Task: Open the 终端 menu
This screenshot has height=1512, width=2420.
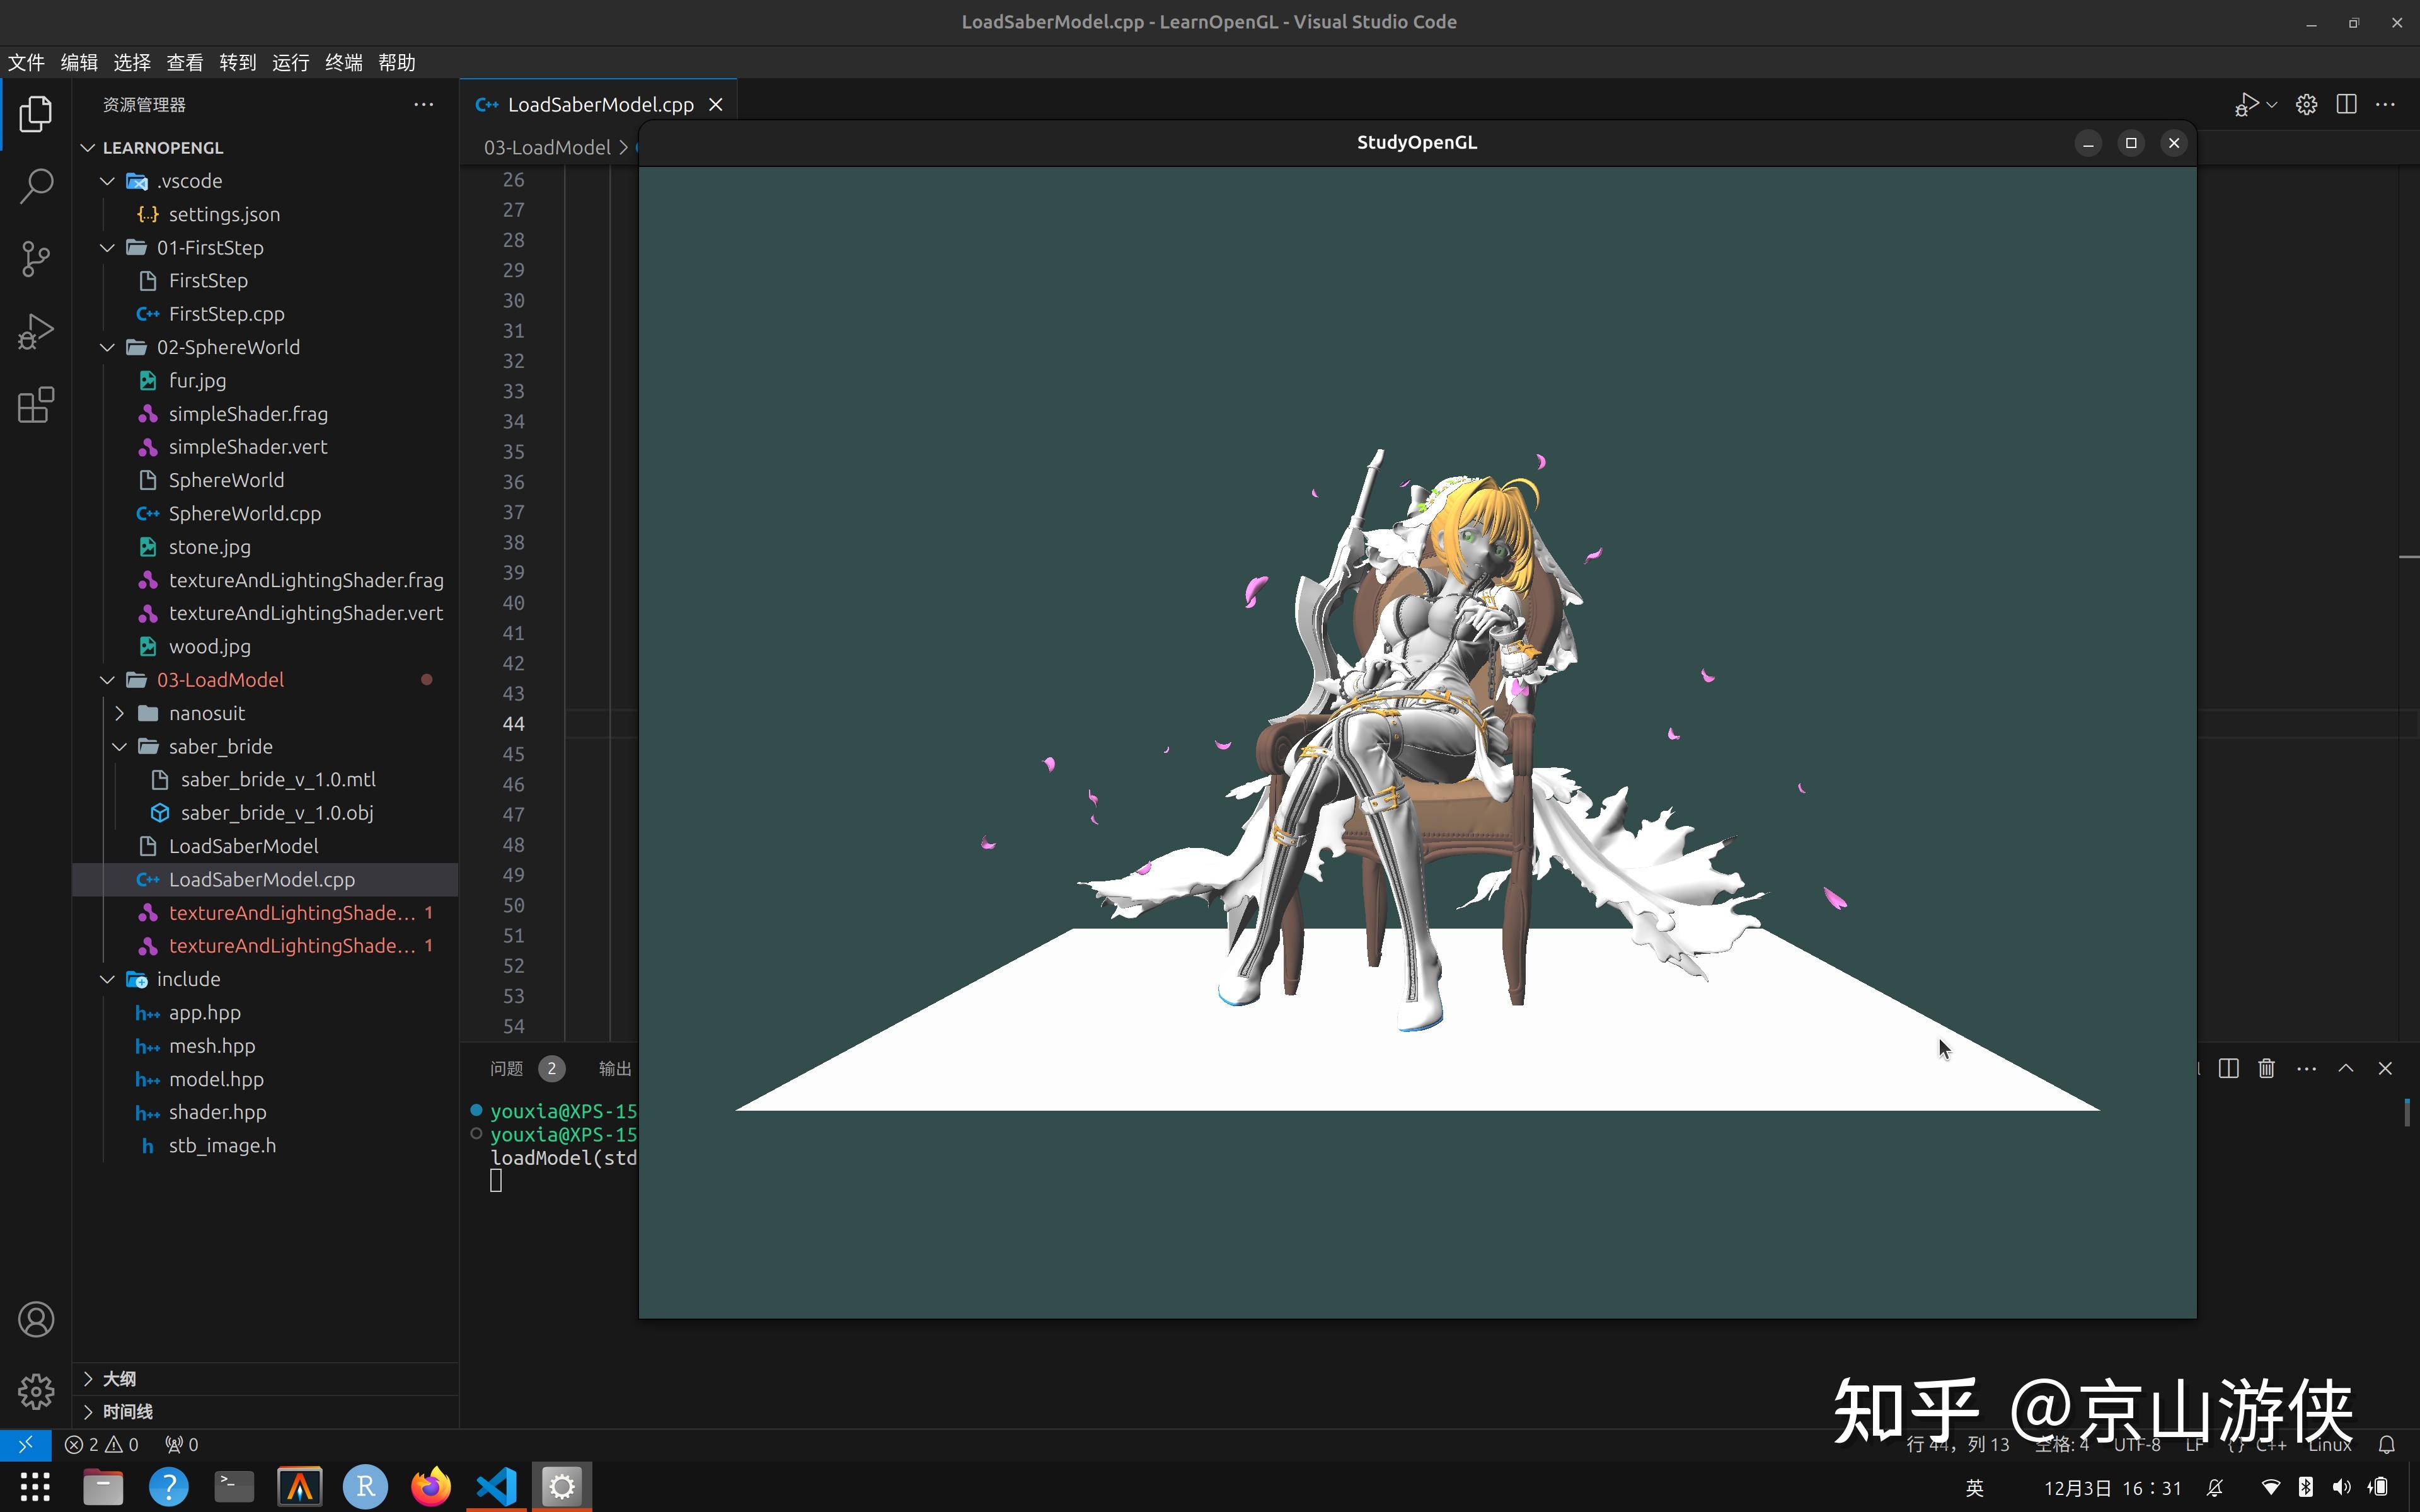Action: point(343,62)
